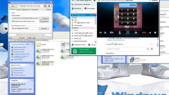Open the call quality signal bars icon
The width and height of the screenshot is (169, 95).
(150, 32)
